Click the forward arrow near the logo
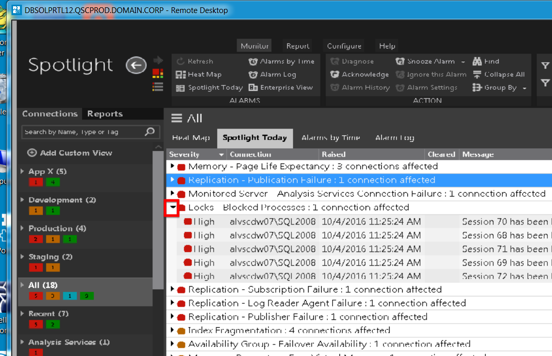 coord(158,60)
